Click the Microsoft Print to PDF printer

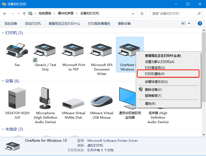point(74,50)
